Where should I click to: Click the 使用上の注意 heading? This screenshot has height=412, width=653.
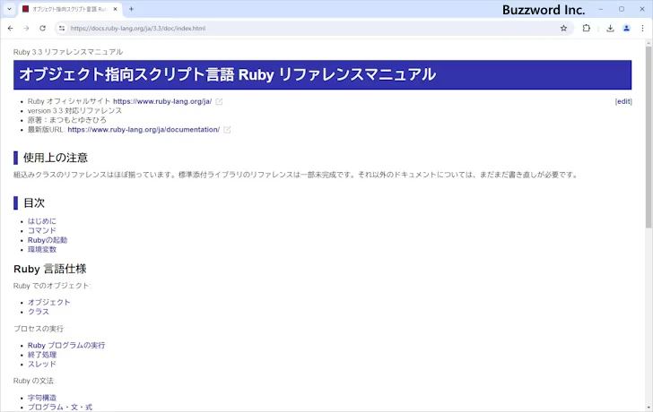[56, 158]
